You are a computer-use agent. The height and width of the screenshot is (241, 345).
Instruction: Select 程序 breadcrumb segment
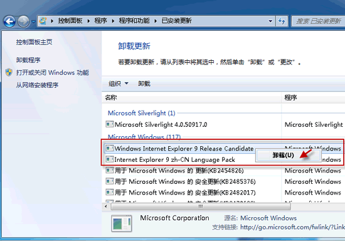(x=100, y=21)
